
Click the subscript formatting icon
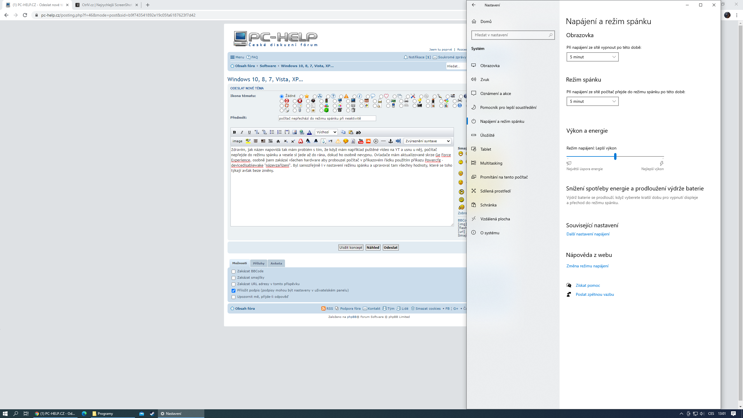pos(286,141)
